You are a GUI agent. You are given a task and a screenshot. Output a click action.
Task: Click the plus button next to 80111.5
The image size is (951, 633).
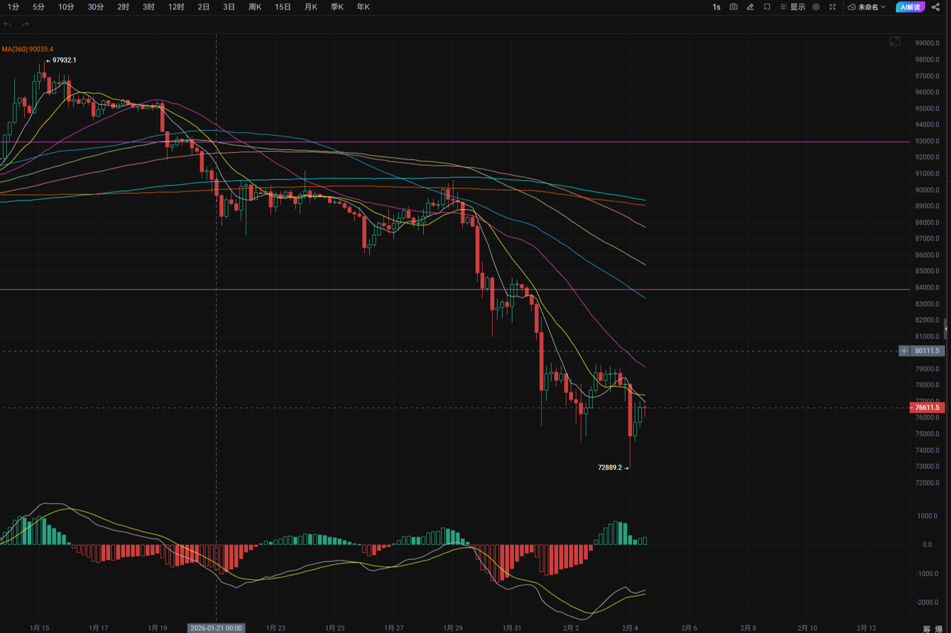tap(904, 351)
